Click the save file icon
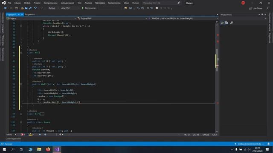Image resolution: width=273 pixels, height=153 pixels. 26,8
